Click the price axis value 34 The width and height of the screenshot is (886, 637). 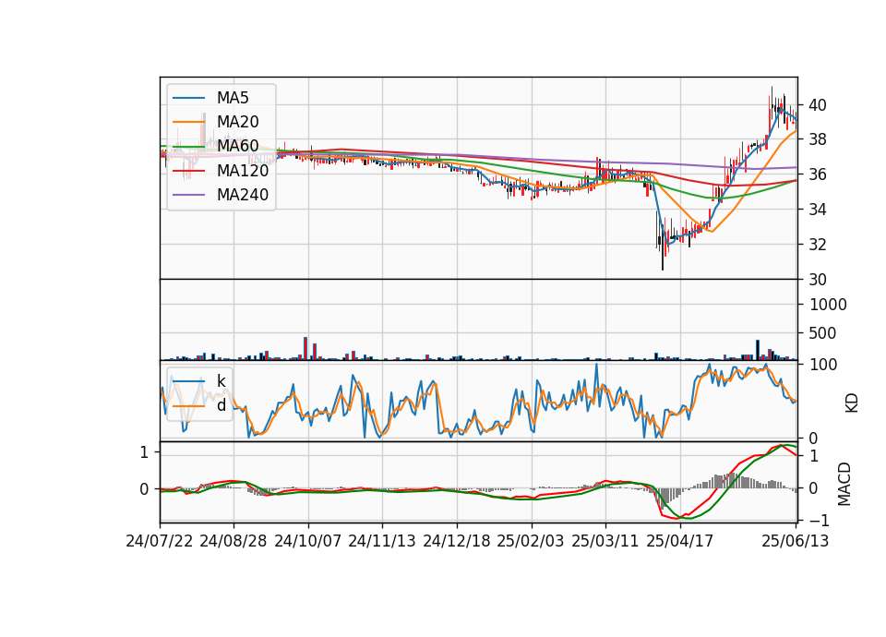[818, 210]
